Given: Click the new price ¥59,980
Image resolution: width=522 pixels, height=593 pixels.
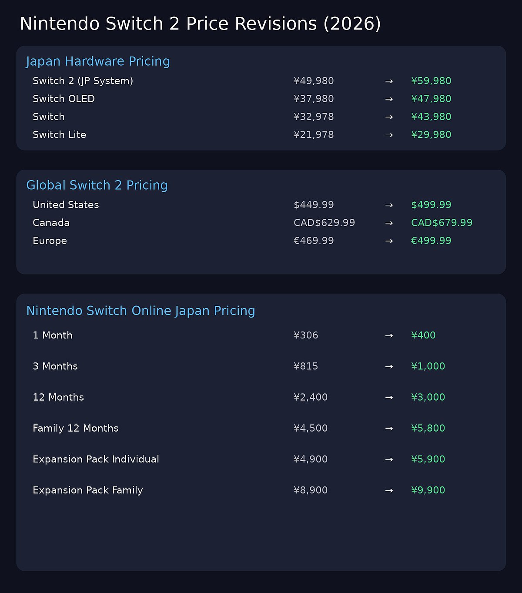Looking at the screenshot, I should 431,81.
